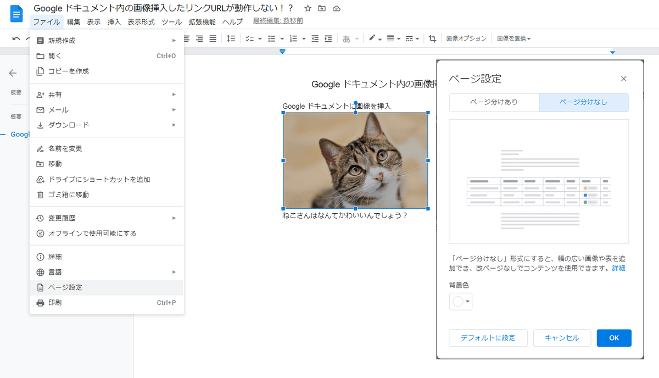Confirm page settings with OK
Viewport: 659px width, 378px height.
(x=613, y=338)
